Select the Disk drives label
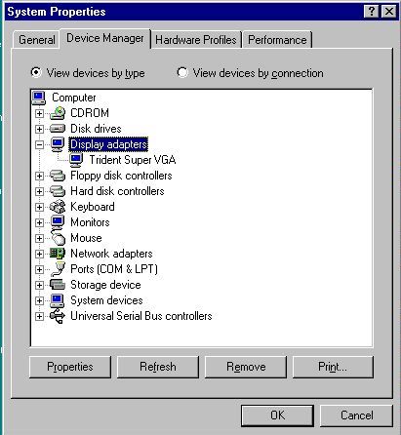Screen dimensions: 401x435 (96, 129)
